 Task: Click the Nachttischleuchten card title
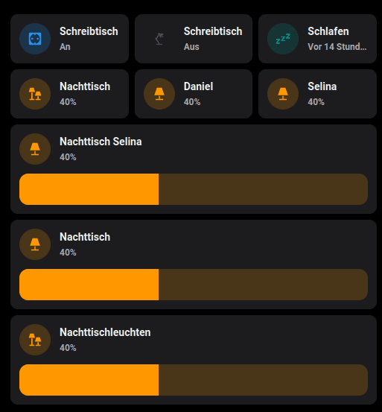point(105,332)
